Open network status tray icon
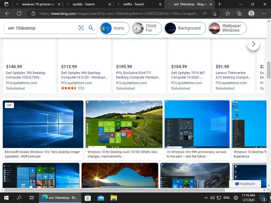Screen dimensions: 271x203 pyautogui.click(x=219, y=198)
